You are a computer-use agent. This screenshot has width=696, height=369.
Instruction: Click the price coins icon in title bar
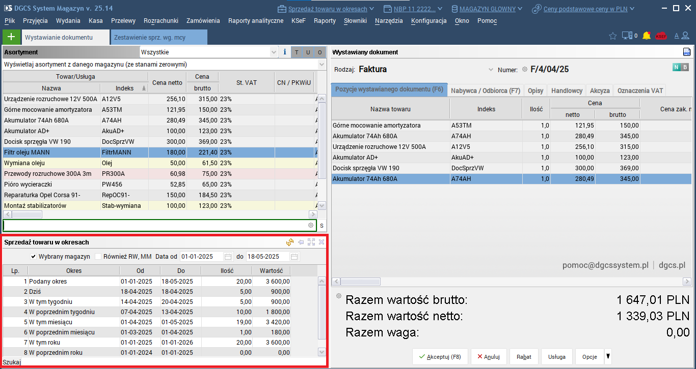coord(537,9)
